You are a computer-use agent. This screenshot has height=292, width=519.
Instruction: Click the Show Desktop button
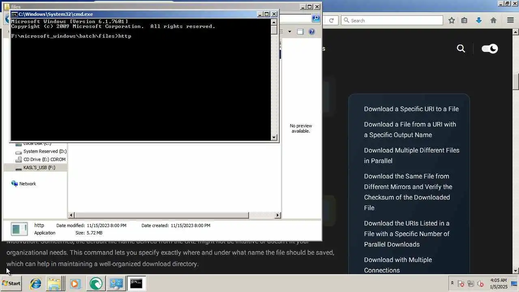[514, 283]
